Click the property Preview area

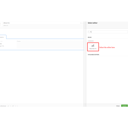50,44
